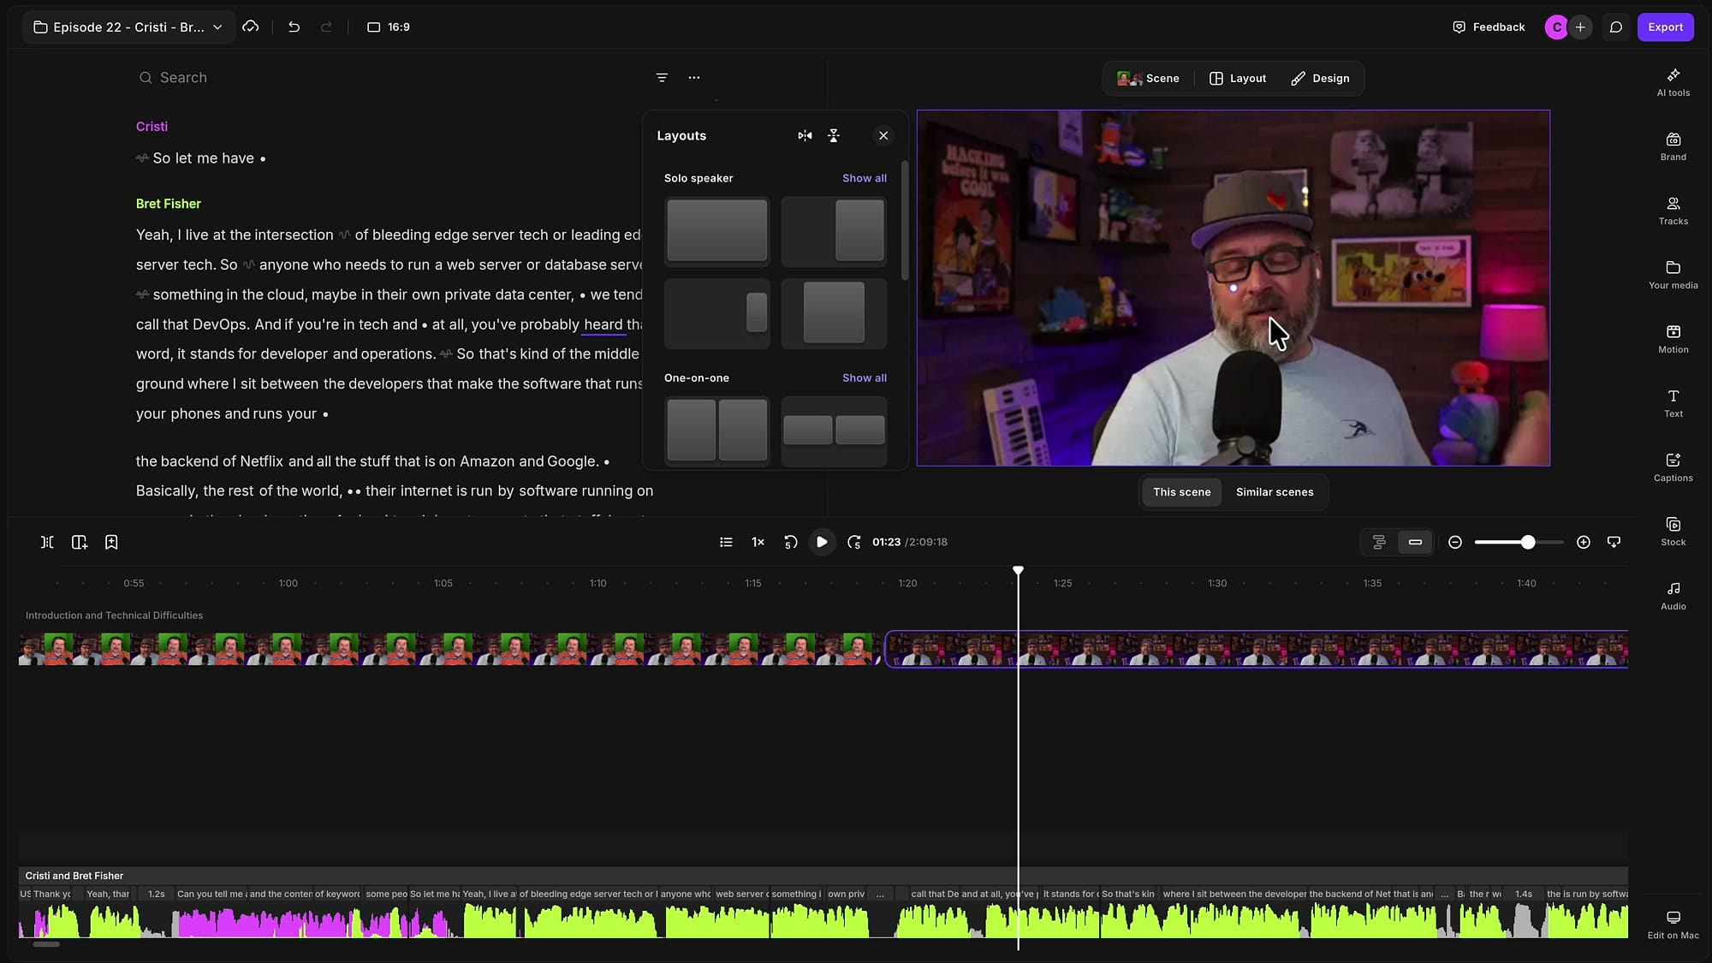Select full-frame solo speaker layout thumbnail

pos(717,230)
